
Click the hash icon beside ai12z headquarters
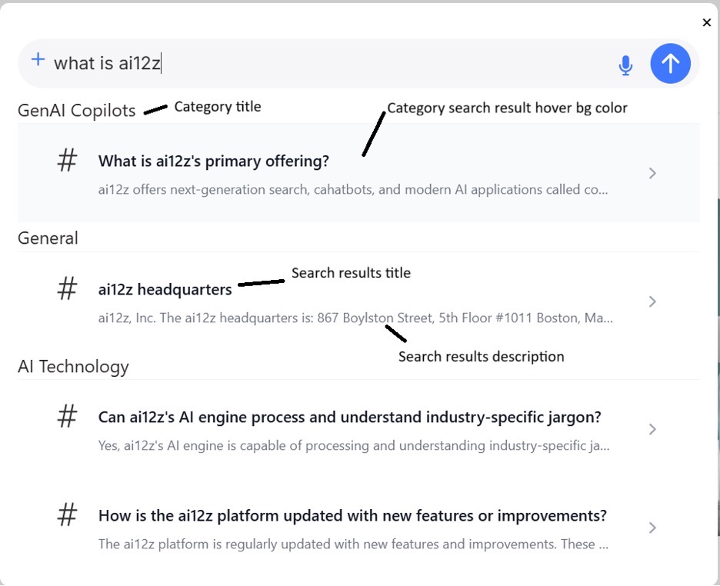click(x=68, y=289)
